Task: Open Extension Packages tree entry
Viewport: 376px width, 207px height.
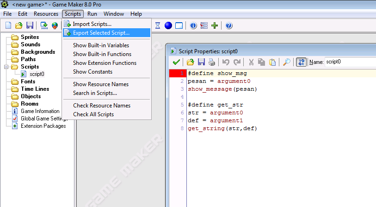Action: 43,126
